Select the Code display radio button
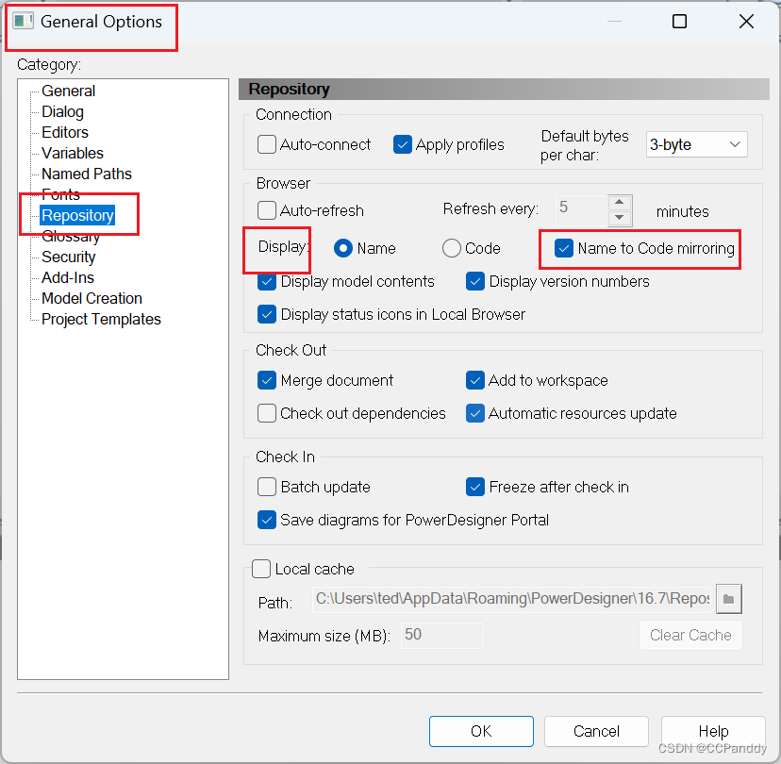781x764 pixels. click(452, 248)
